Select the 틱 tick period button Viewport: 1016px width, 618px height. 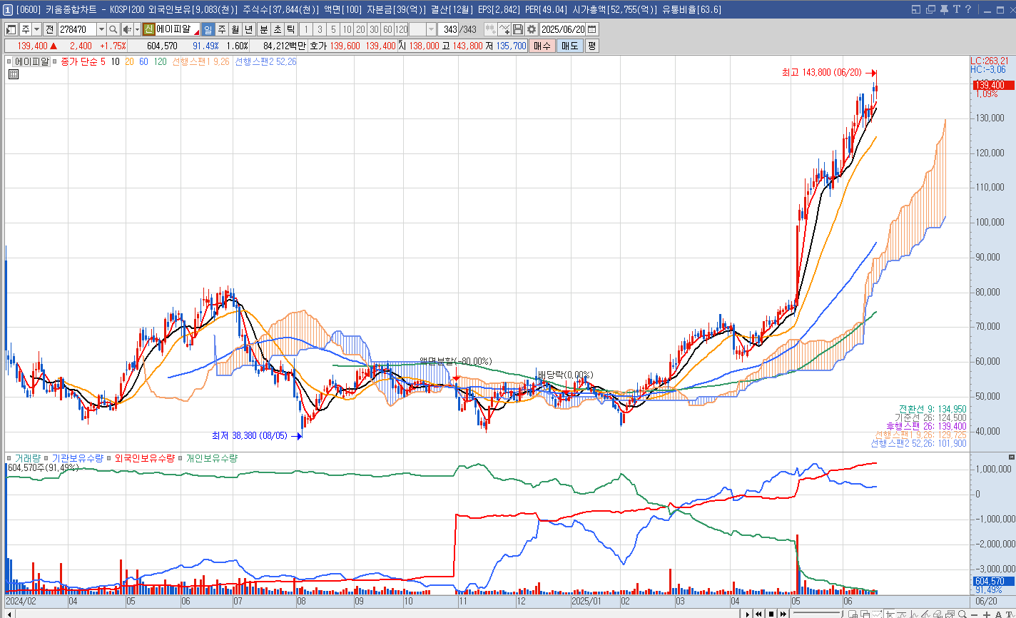291,29
